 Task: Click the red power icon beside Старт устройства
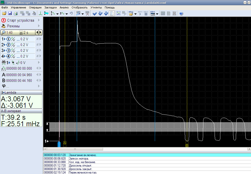click(3, 20)
